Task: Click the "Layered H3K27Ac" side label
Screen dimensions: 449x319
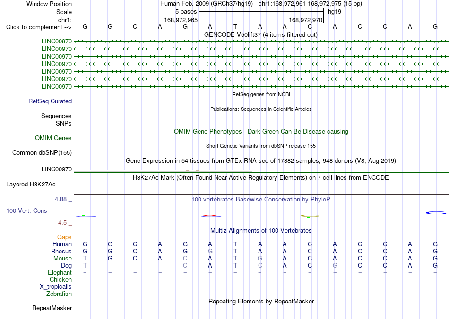Action: pyautogui.click(x=31, y=185)
